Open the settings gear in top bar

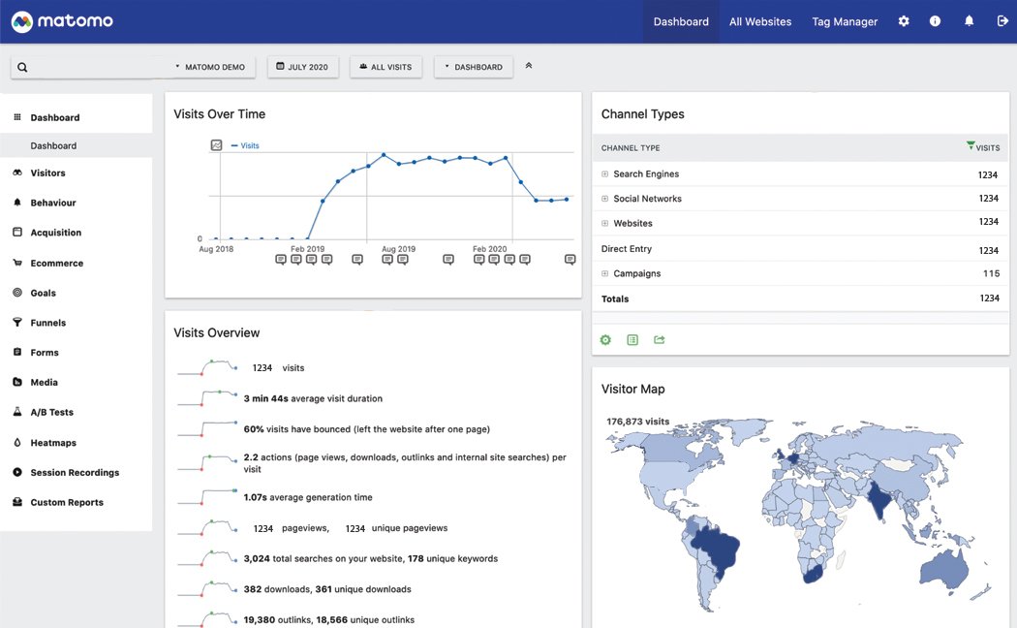pyautogui.click(x=904, y=21)
